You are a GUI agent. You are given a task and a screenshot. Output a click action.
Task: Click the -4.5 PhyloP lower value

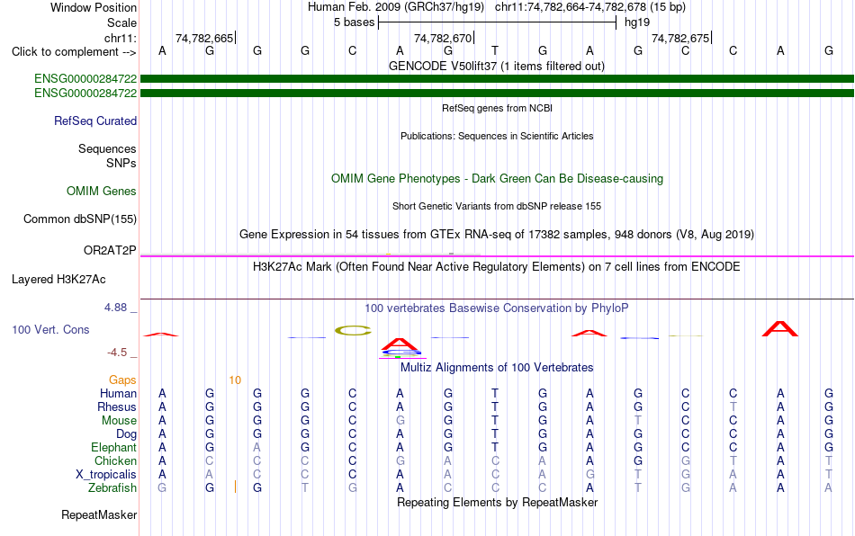click(117, 353)
